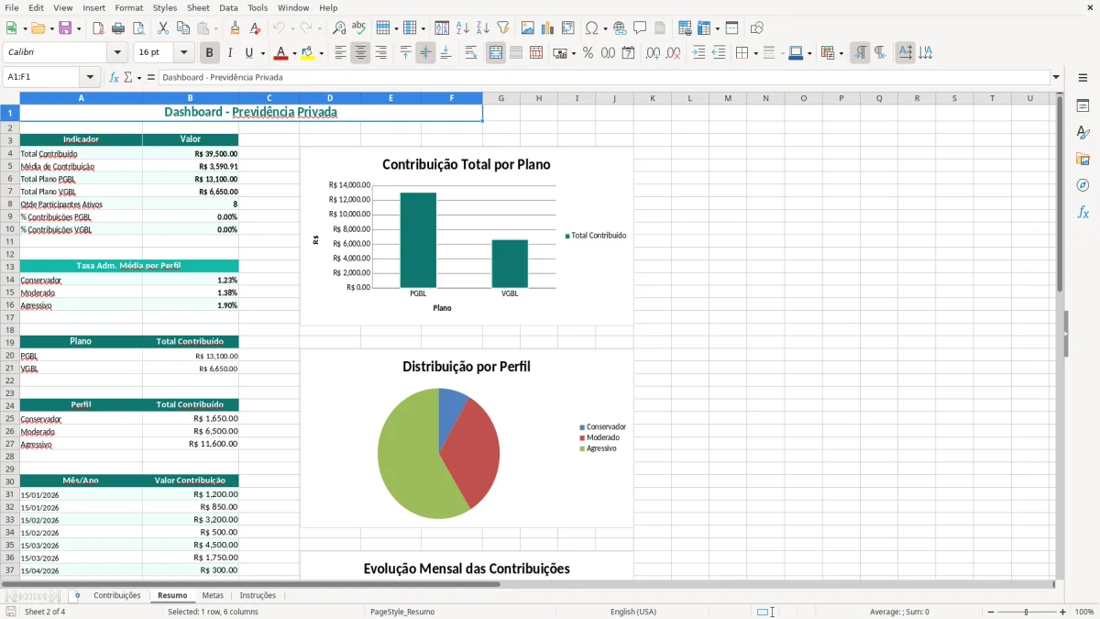Switch to the Contribuições sheet tab
Image resolution: width=1100 pixels, height=619 pixels.
(117, 595)
